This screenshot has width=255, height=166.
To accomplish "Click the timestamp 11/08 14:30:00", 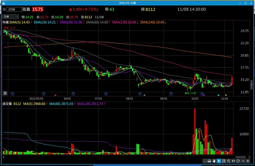I will coord(191,9).
